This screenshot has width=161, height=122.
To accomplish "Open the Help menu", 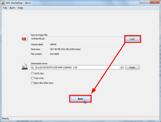I will [20, 8].
